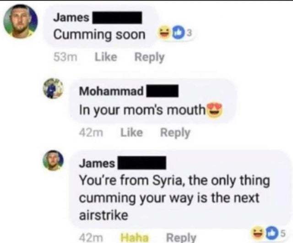Open Mohammad's profile picture
The image size is (293, 243).
point(53,88)
